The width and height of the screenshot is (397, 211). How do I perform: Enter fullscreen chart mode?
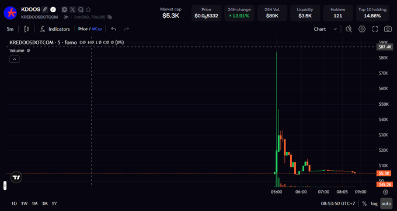[375, 29]
